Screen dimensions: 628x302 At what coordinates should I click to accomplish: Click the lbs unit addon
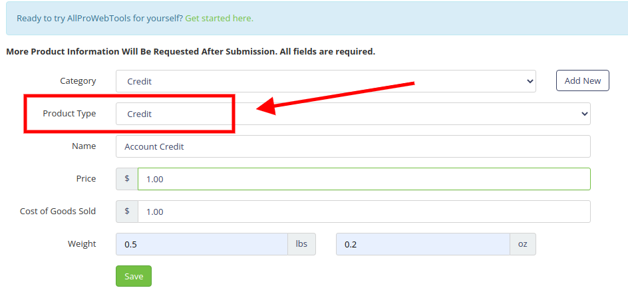(x=301, y=244)
